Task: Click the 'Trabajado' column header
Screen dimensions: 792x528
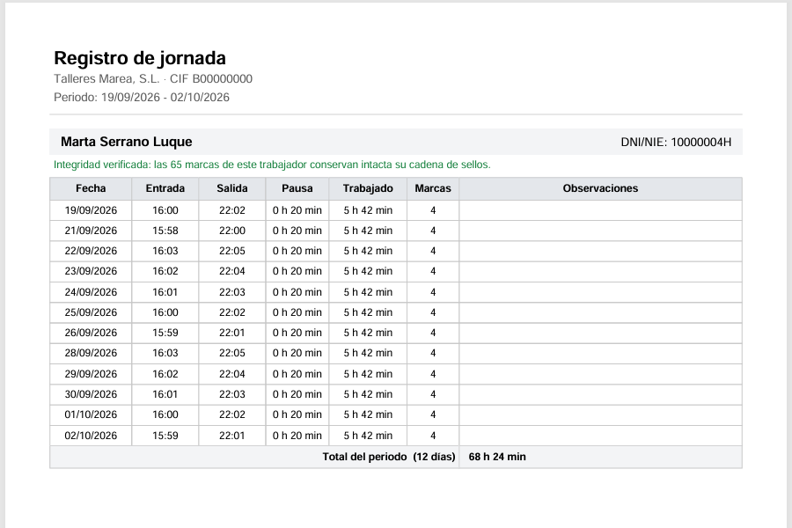Action: [368, 188]
